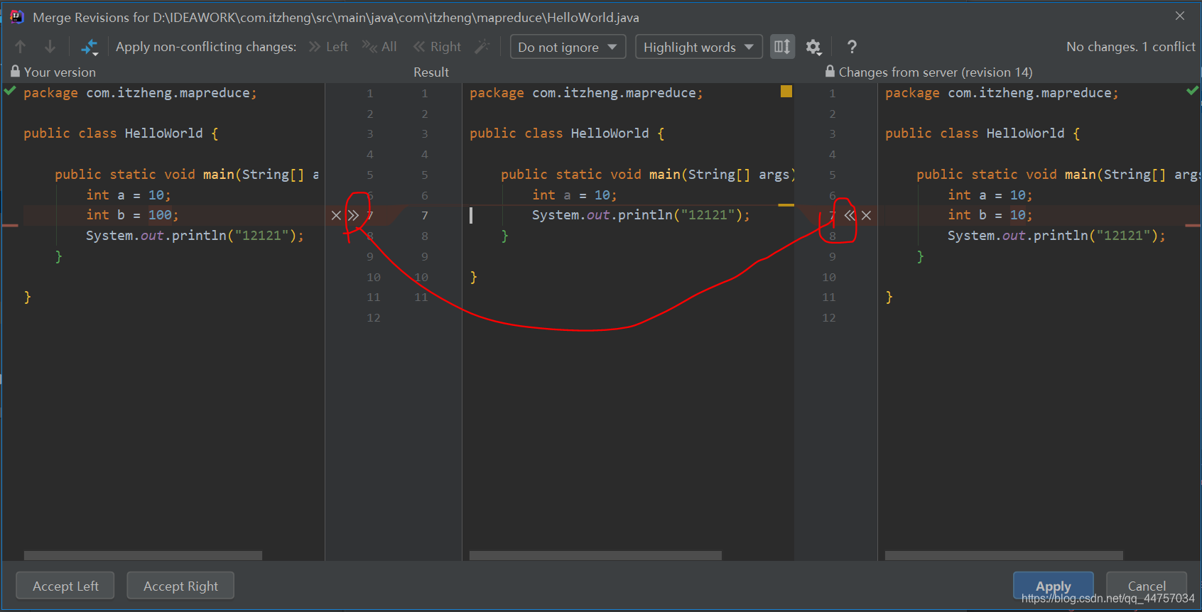Go to previous difference arrow
The image size is (1202, 612).
[21, 47]
